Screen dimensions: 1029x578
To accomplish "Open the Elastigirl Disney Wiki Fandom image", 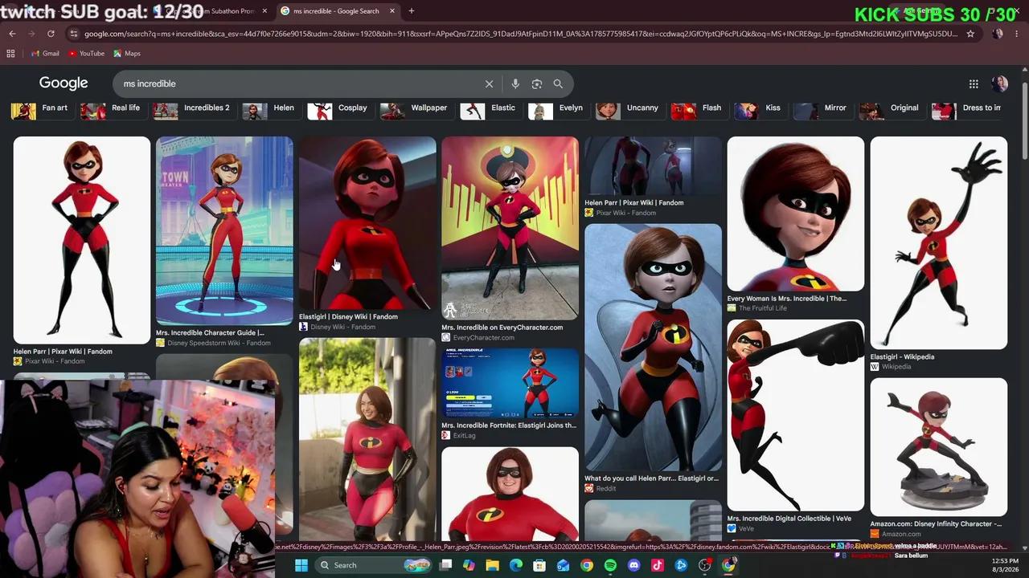I will pos(367,223).
